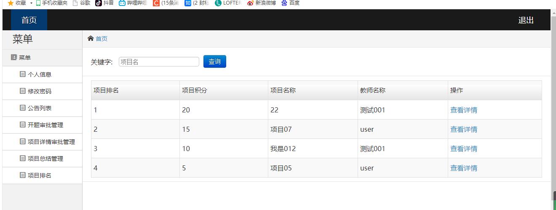
Task: Select teacher cell 测试001 in rank 1 row
Action: point(403,110)
